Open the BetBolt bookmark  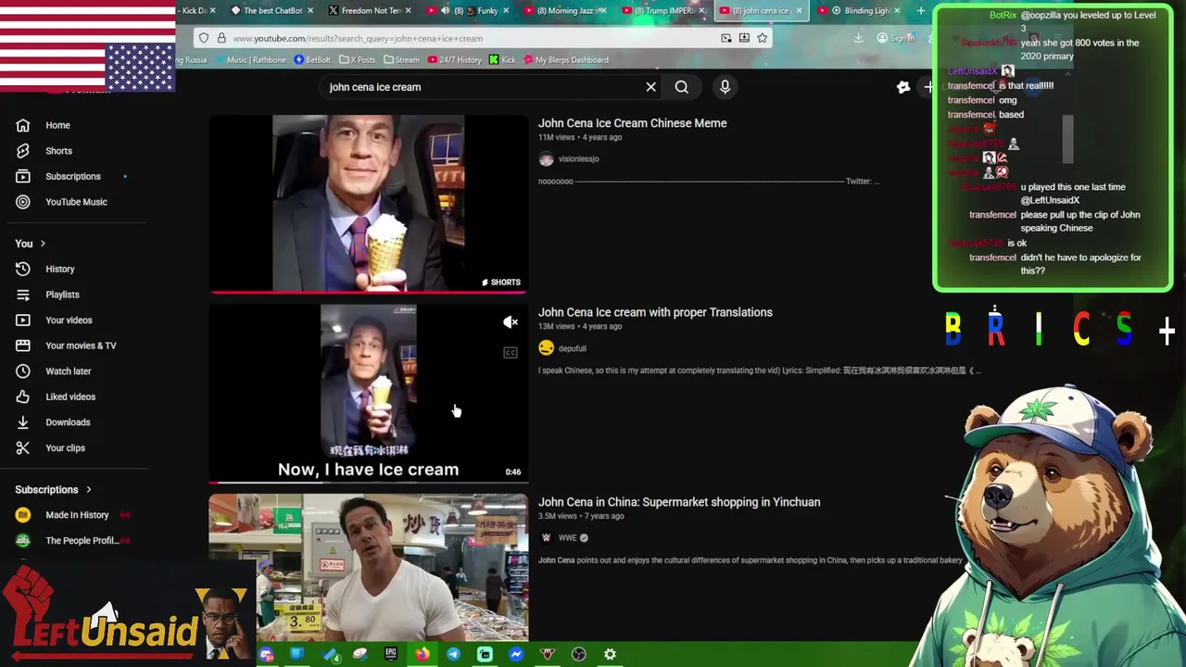pos(312,60)
